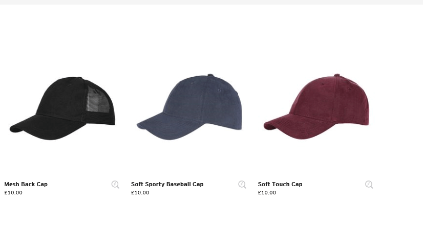Open the Soft Touch Cap title link
The image size is (423, 245).
coord(280,184)
